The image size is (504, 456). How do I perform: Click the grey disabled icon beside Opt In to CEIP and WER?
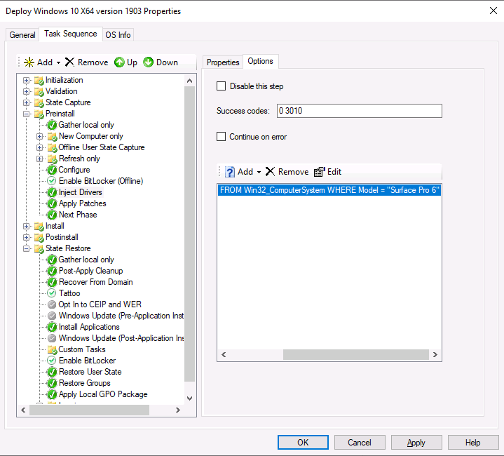52,304
